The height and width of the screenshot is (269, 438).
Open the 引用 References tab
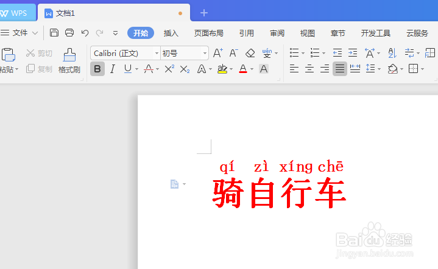[x=246, y=33]
